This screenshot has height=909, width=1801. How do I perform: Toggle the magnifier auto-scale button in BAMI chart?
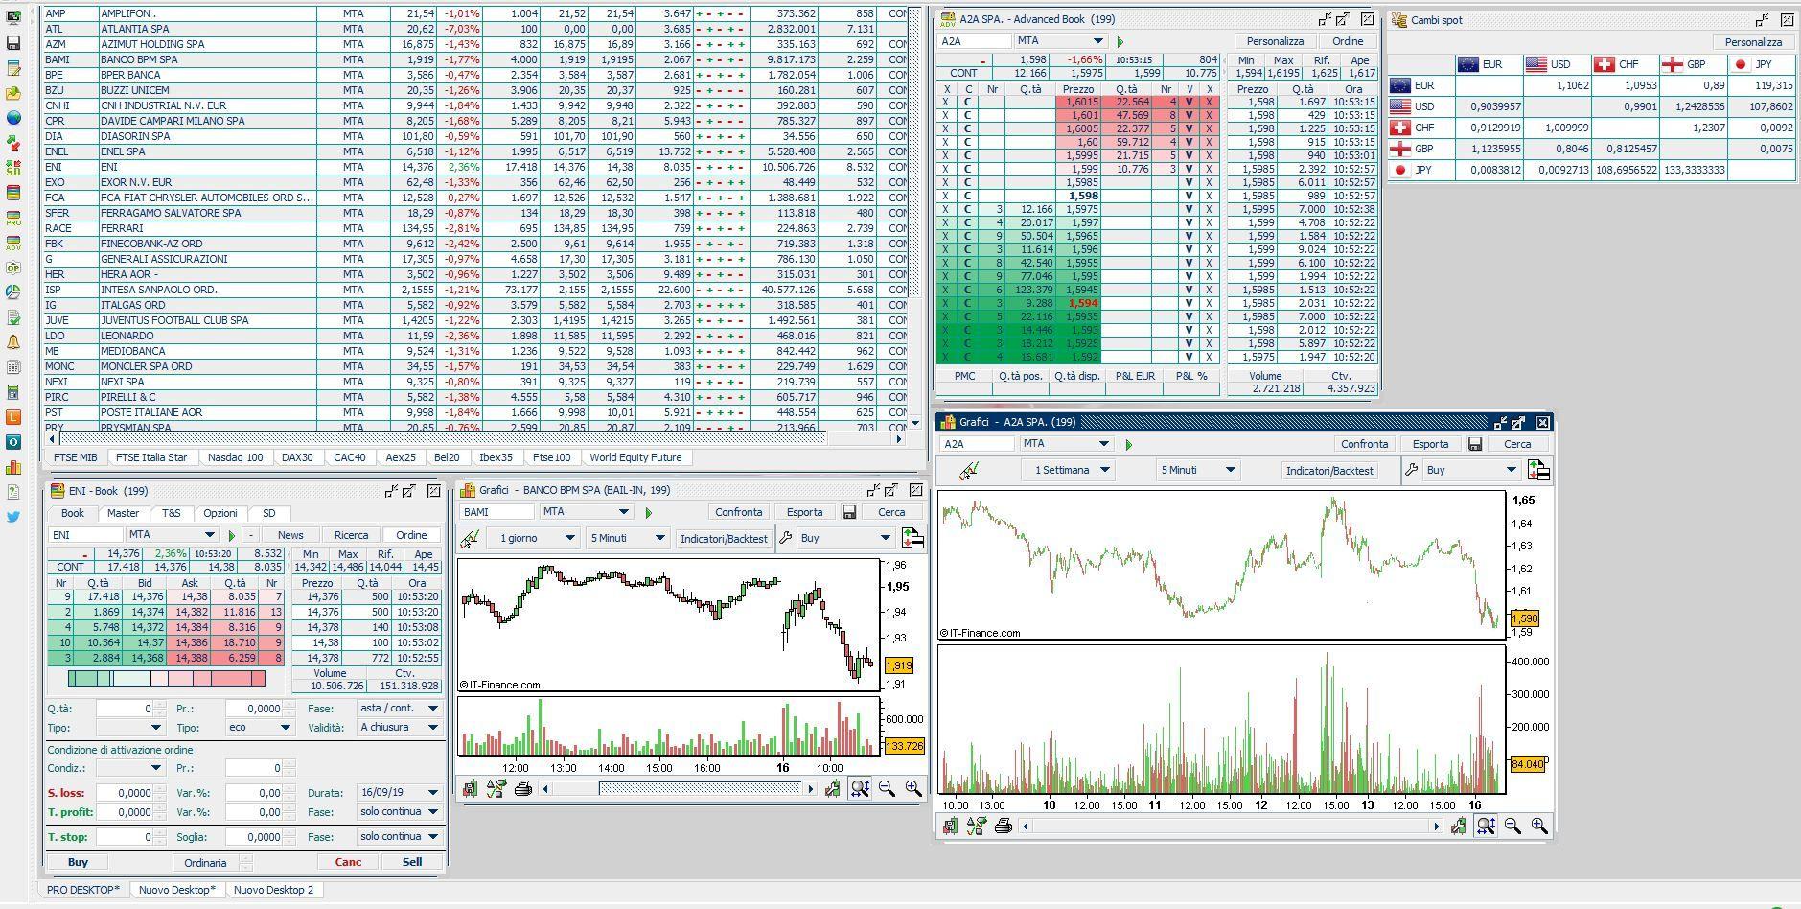pyautogui.click(x=860, y=788)
